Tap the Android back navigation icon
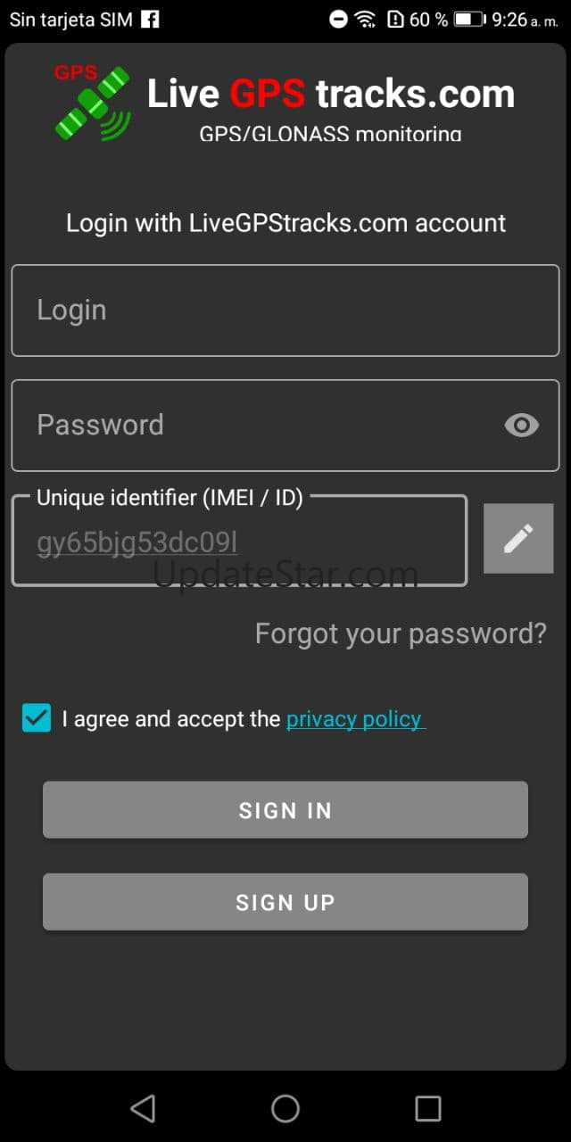Image resolution: width=571 pixels, height=1142 pixels. pyautogui.click(x=143, y=1108)
